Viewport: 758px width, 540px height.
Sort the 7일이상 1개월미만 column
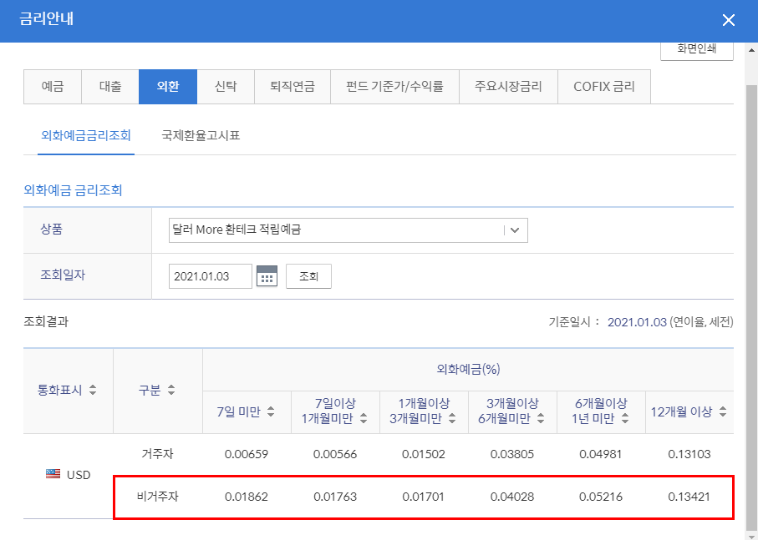point(364,419)
